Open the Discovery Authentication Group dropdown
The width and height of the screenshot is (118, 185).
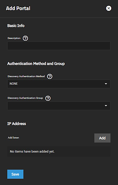(x=59, y=106)
